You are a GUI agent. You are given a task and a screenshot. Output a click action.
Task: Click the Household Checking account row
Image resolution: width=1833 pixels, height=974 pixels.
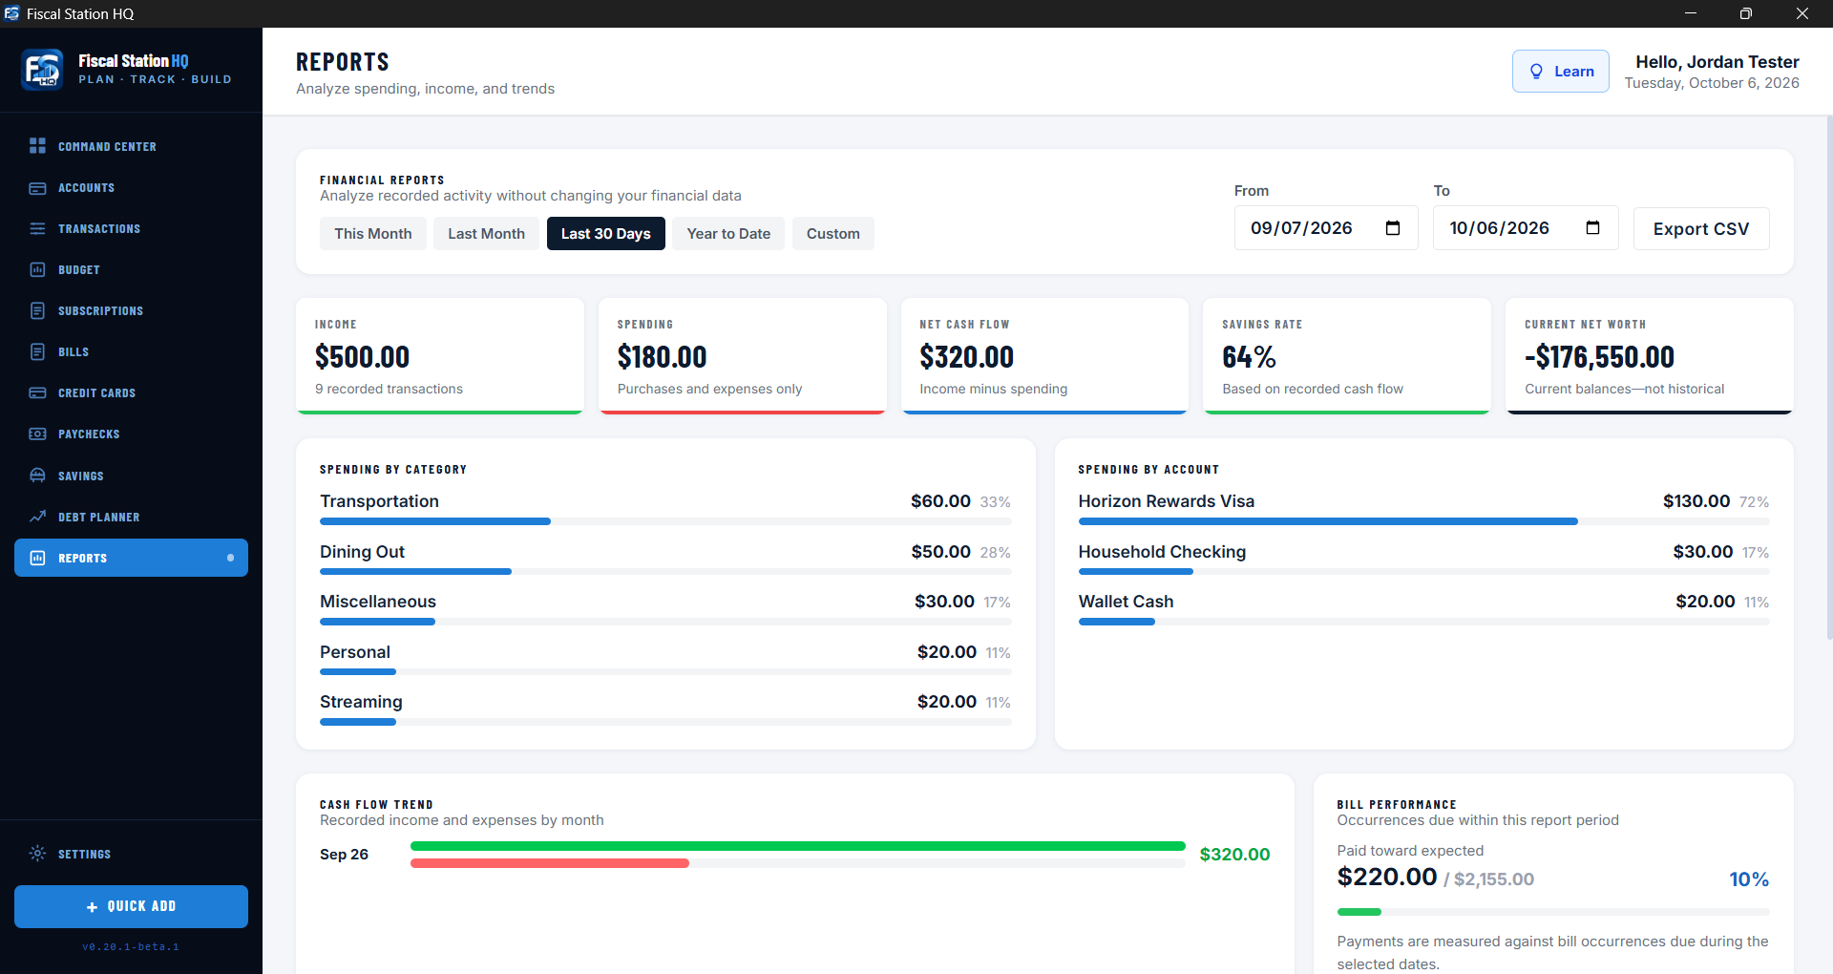(1423, 559)
